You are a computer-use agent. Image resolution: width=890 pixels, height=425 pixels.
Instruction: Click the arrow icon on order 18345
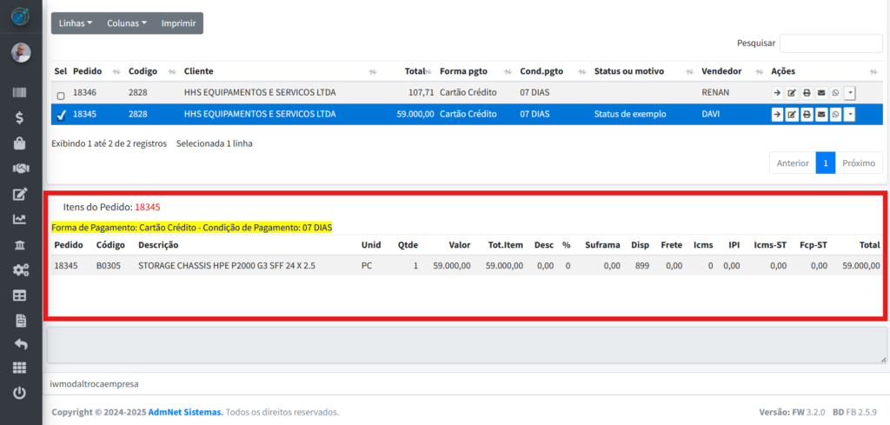click(777, 115)
